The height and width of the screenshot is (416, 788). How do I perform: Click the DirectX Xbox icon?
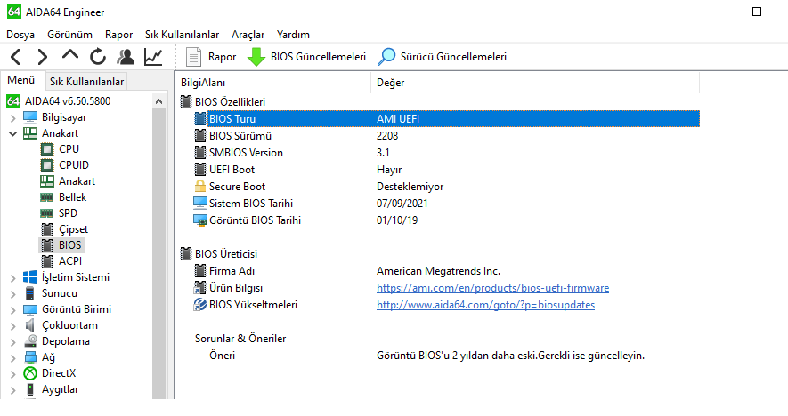tap(30, 373)
